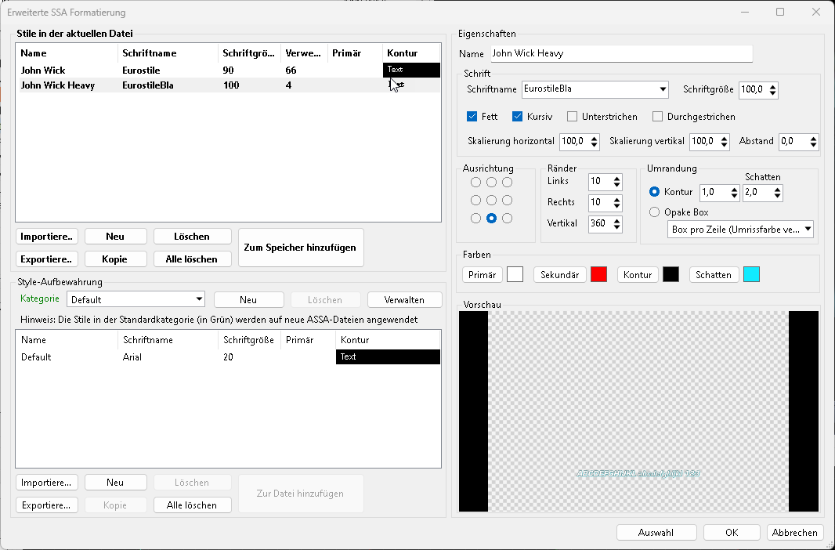Adjust the Abstand spinner

(813, 142)
